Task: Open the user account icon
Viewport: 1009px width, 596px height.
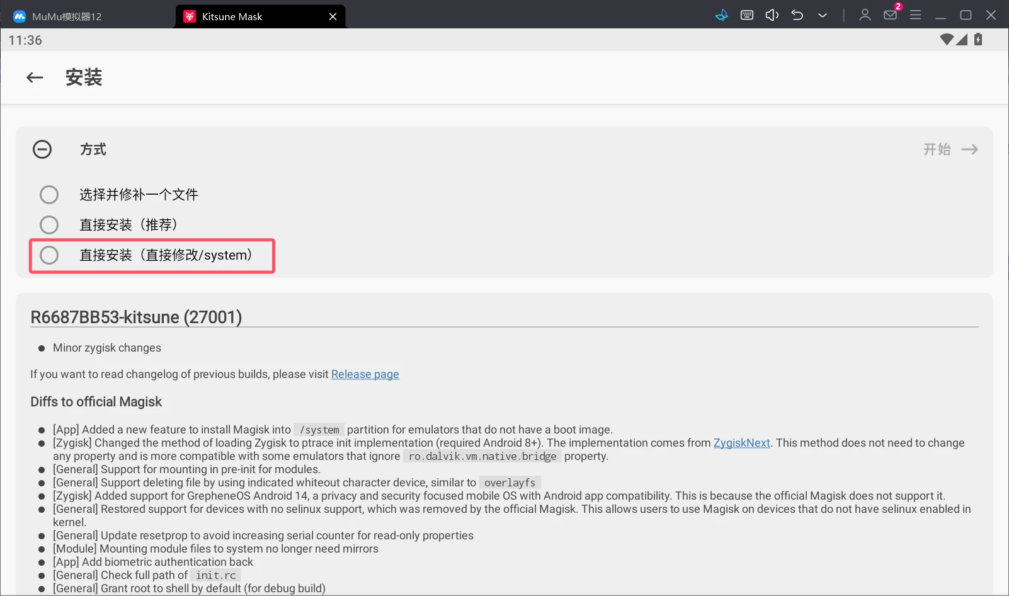Action: (x=865, y=15)
